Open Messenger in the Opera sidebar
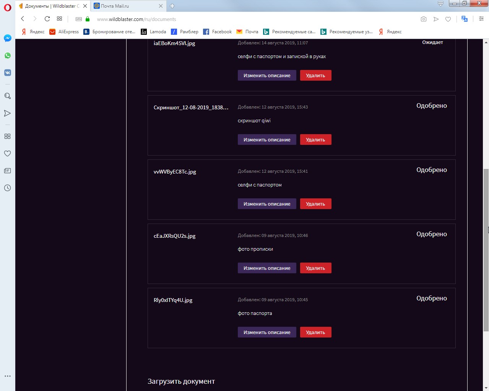Viewport: 489px width, 391px height. coord(8,38)
